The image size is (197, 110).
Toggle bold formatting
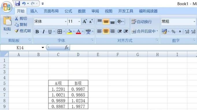[x=37, y=32]
